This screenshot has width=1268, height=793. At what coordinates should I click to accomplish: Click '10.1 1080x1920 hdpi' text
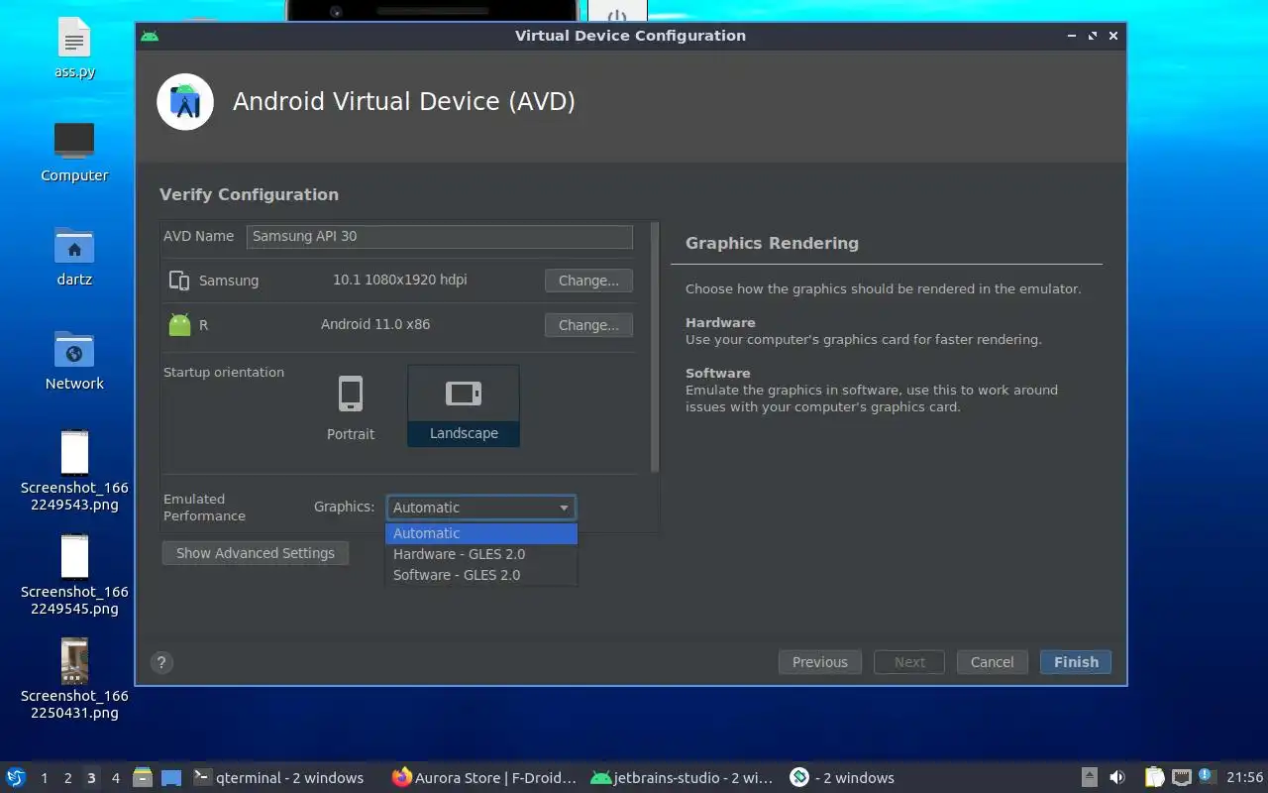pos(400,280)
